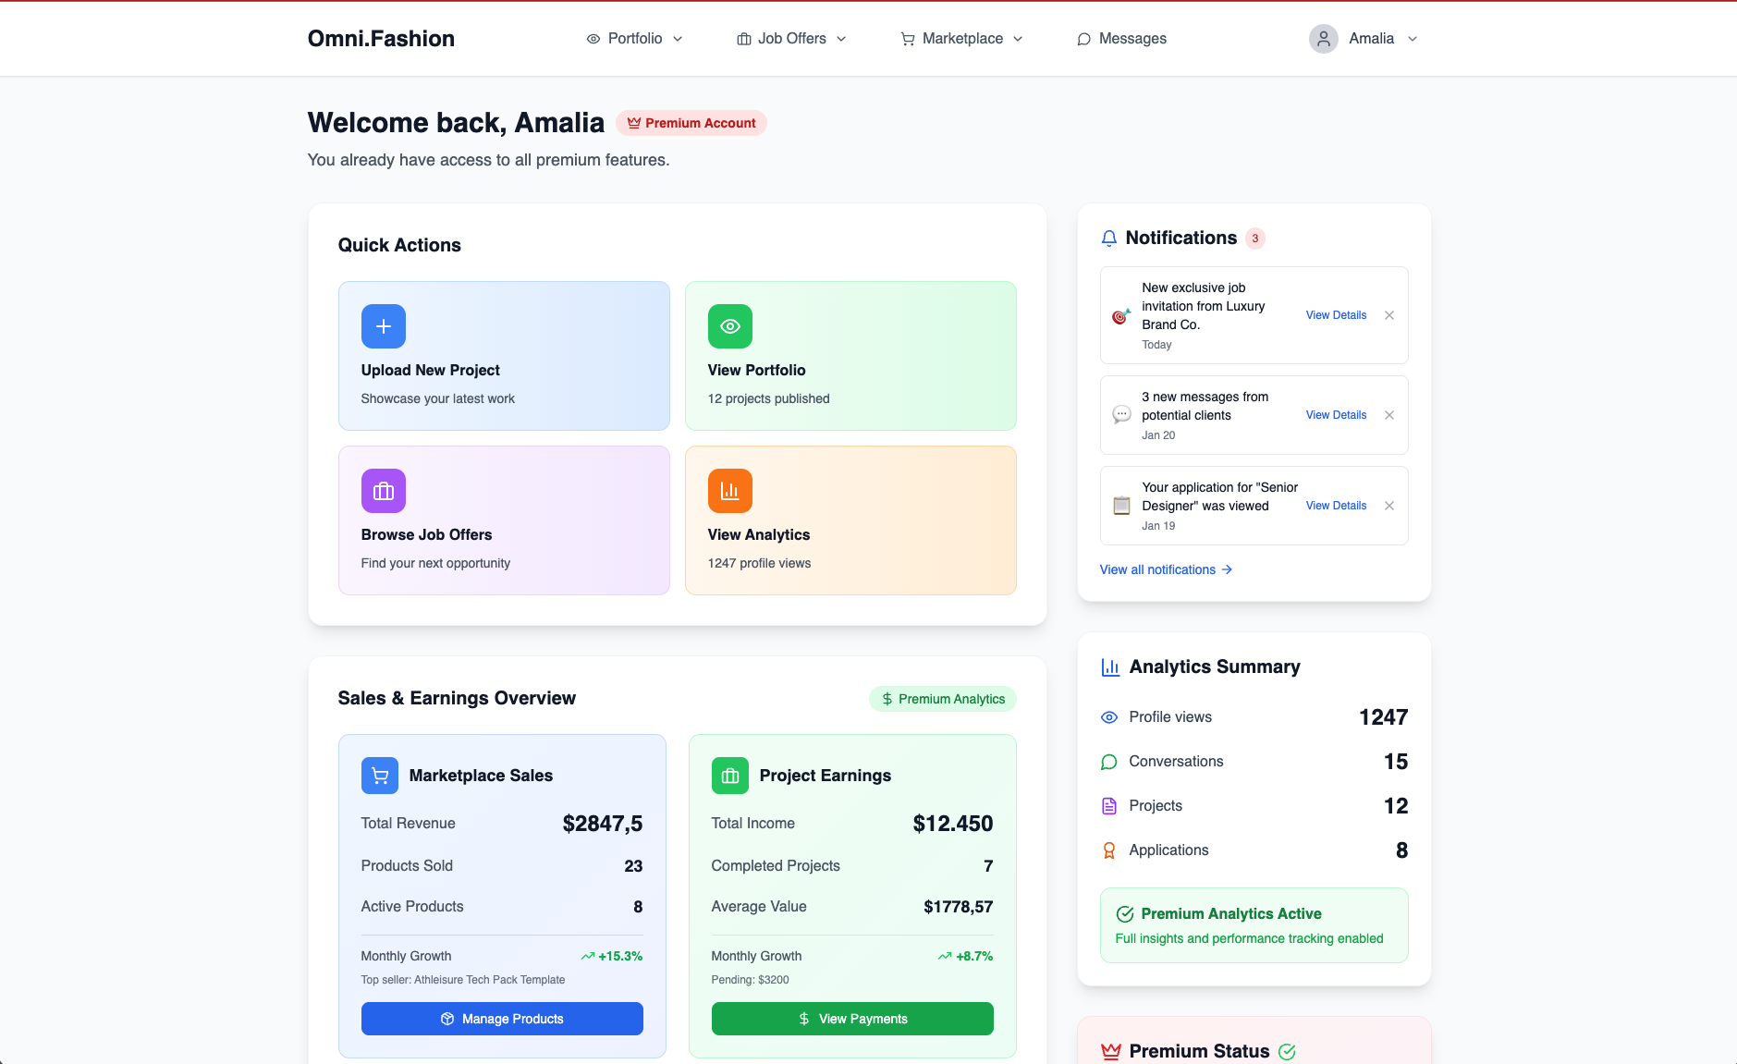Dismiss the 3 new messages notification
This screenshot has height=1064, width=1737.
point(1389,415)
